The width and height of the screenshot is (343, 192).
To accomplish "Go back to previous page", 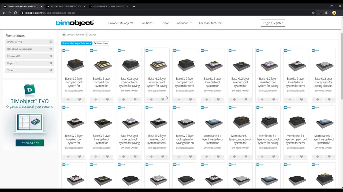I will [4, 13].
